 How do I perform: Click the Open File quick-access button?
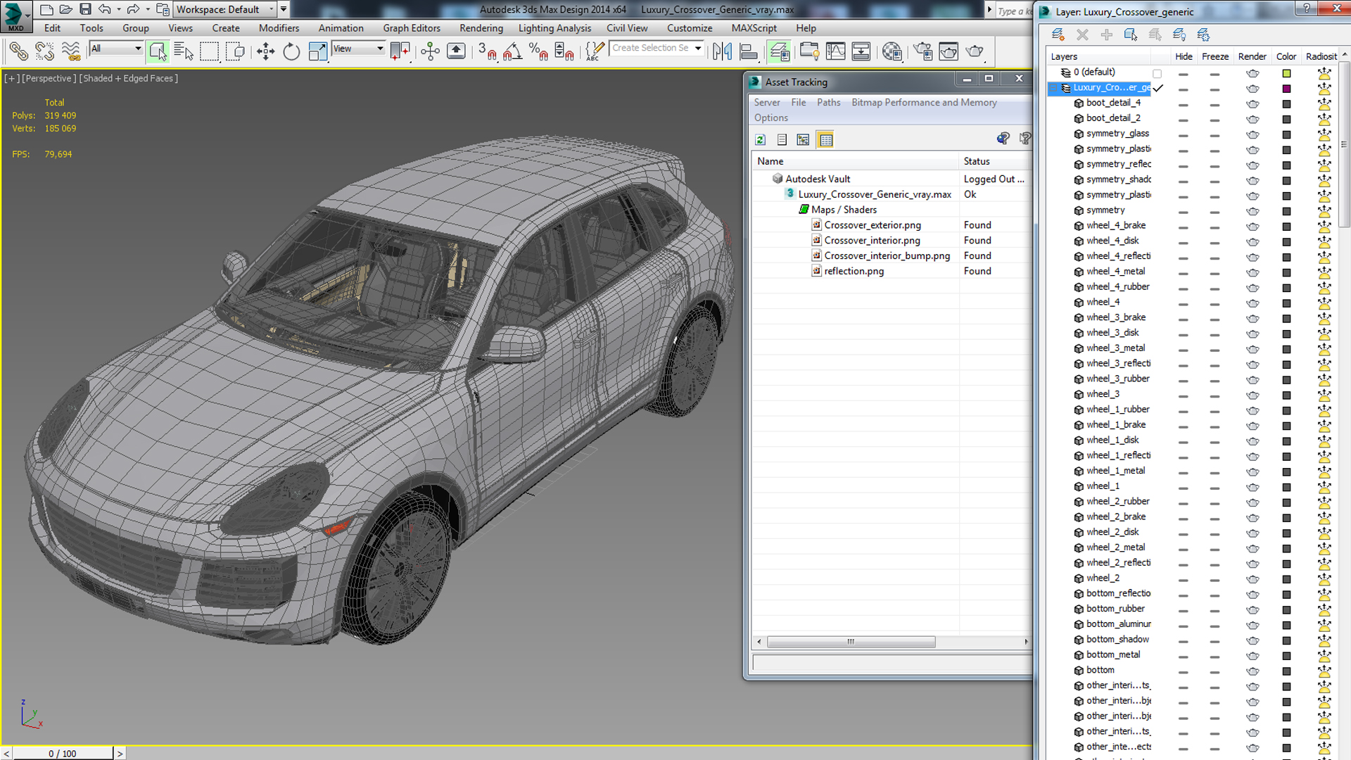click(x=65, y=9)
